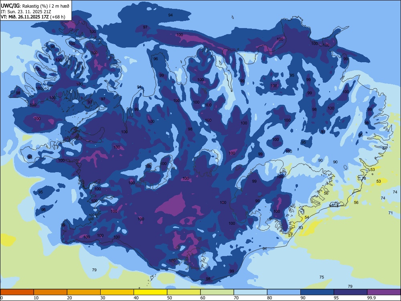Click the '54' humidity value on the map
Image resolution: width=401 pixels, height=301 pixels.
tap(307, 217)
